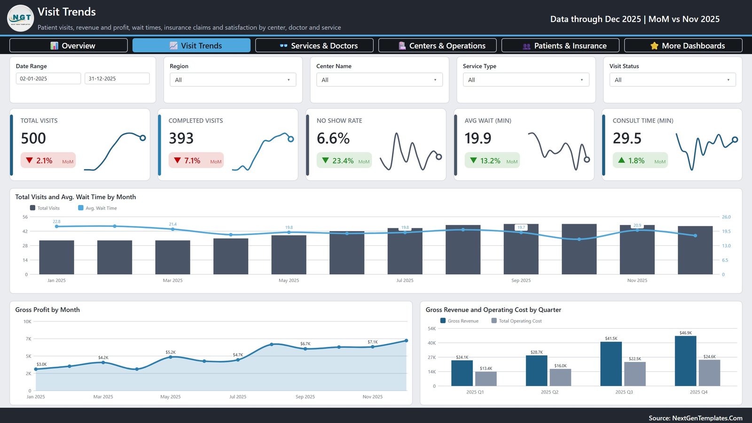The height and width of the screenshot is (423, 752).
Task: Click the No Show Rate sparkline
Action: pos(411,151)
